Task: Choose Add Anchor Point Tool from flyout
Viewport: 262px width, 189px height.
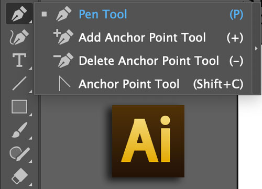Action: tap(143, 37)
